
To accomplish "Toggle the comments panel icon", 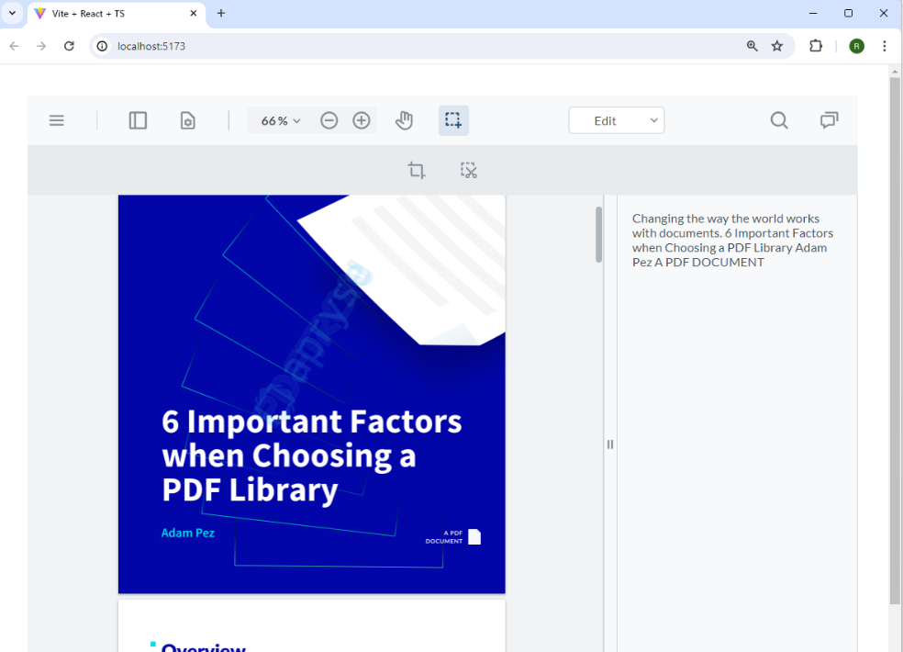I will pyautogui.click(x=830, y=120).
